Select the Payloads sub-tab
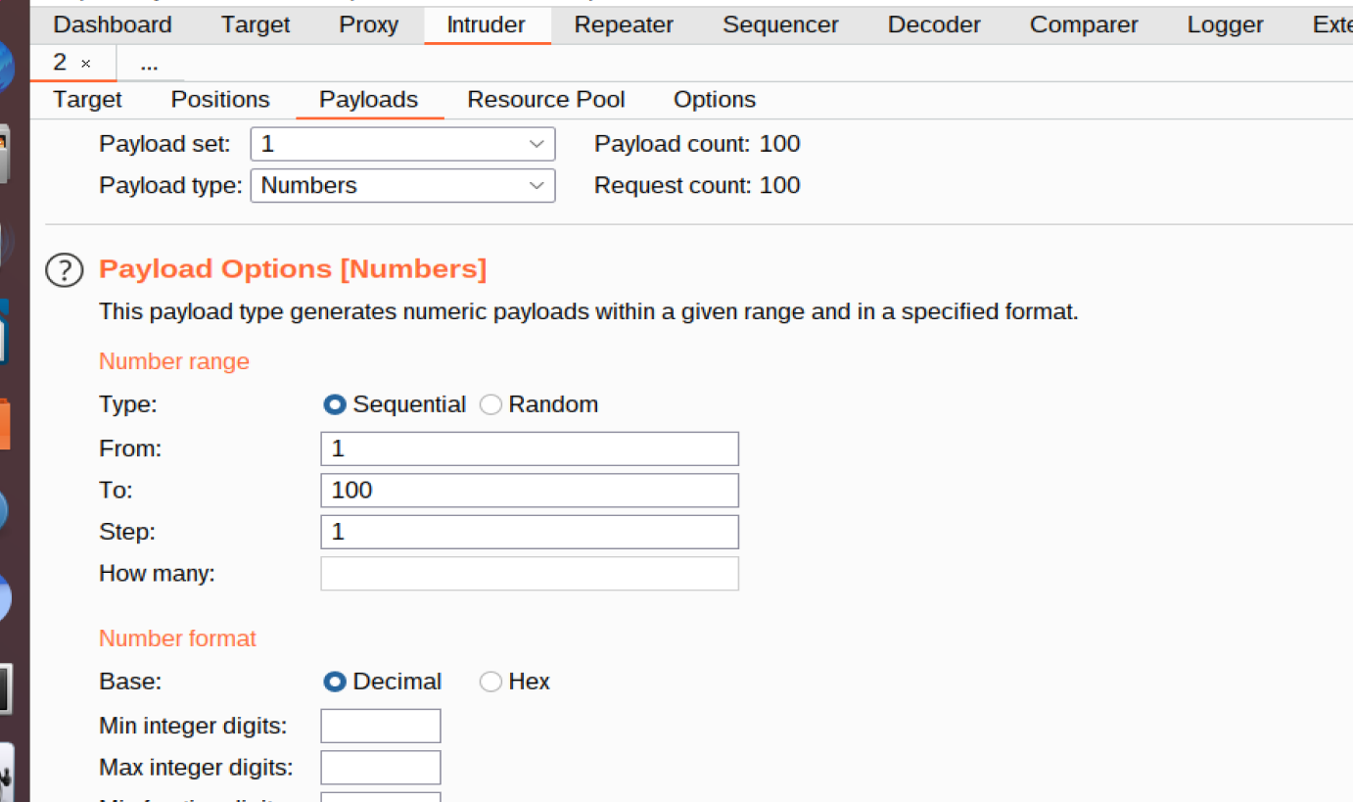The width and height of the screenshot is (1353, 802). click(x=369, y=100)
